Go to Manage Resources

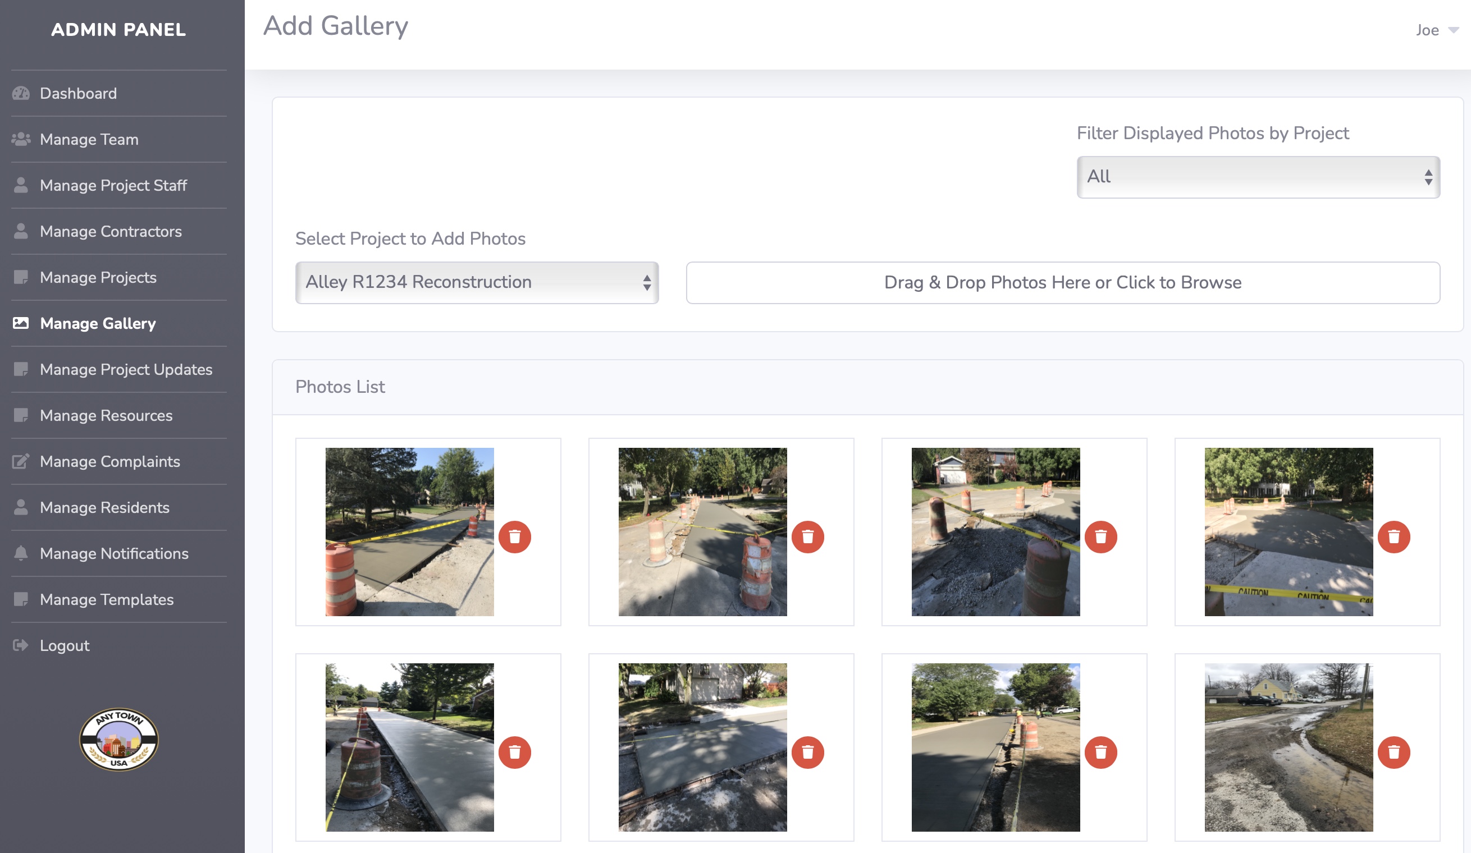click(x=106, y=415)
